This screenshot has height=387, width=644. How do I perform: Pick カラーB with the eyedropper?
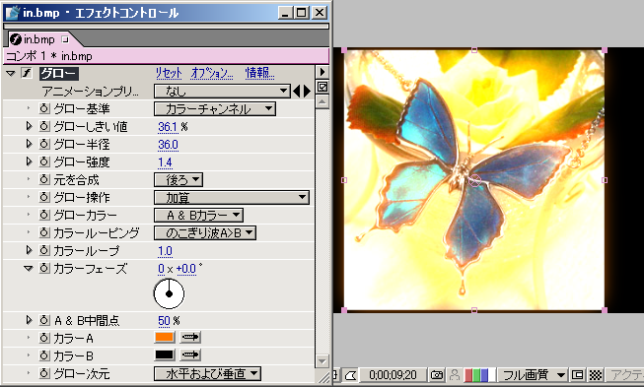pos(190,355)
